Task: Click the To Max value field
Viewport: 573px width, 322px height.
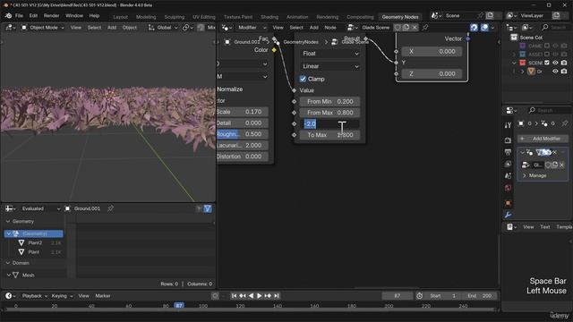Action: click(x=330, y=135)
